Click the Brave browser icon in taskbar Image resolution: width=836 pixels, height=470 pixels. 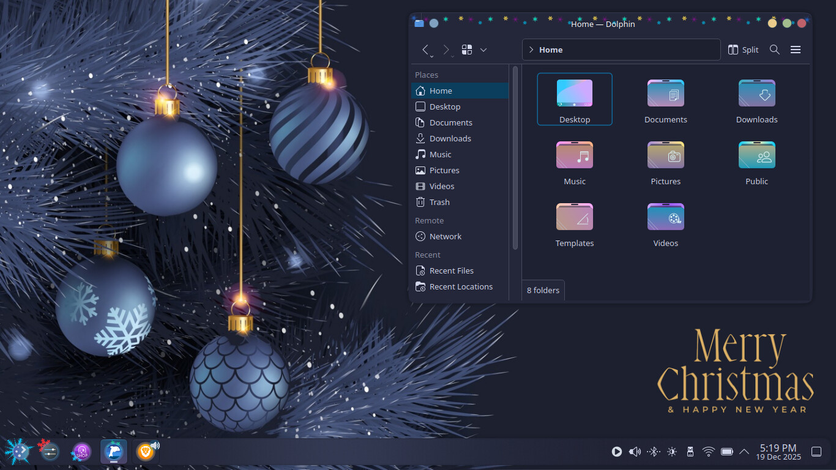pos(145,452)
